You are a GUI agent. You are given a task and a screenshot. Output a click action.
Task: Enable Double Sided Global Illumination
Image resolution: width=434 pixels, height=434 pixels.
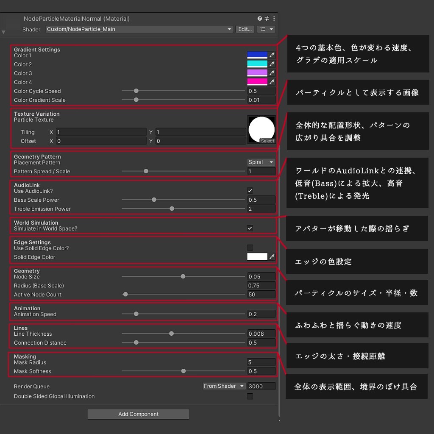(x=250, y=396)
